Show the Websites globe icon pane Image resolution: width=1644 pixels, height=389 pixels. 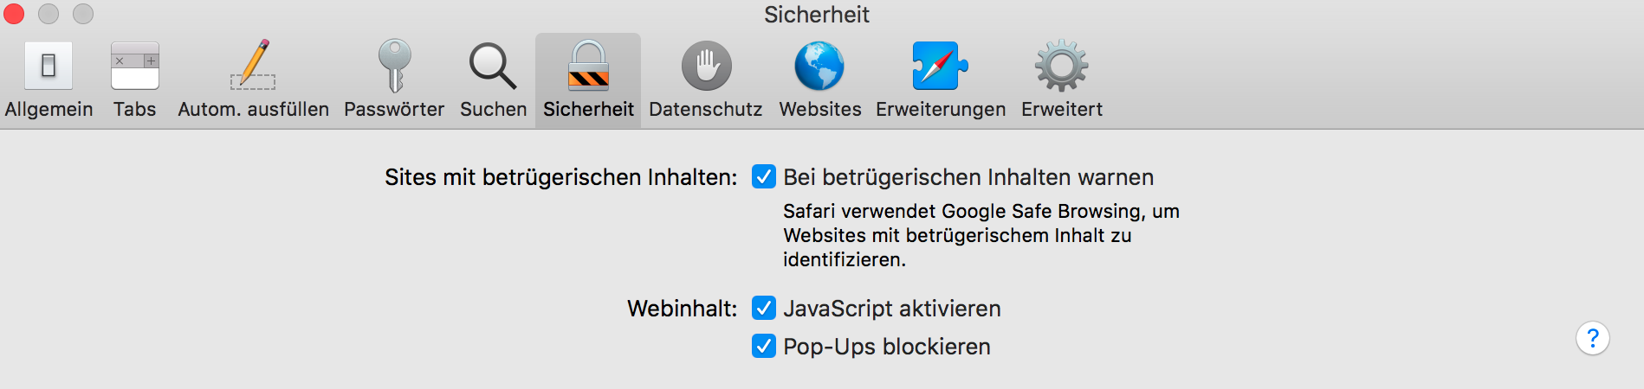click(x=819, y=67)
